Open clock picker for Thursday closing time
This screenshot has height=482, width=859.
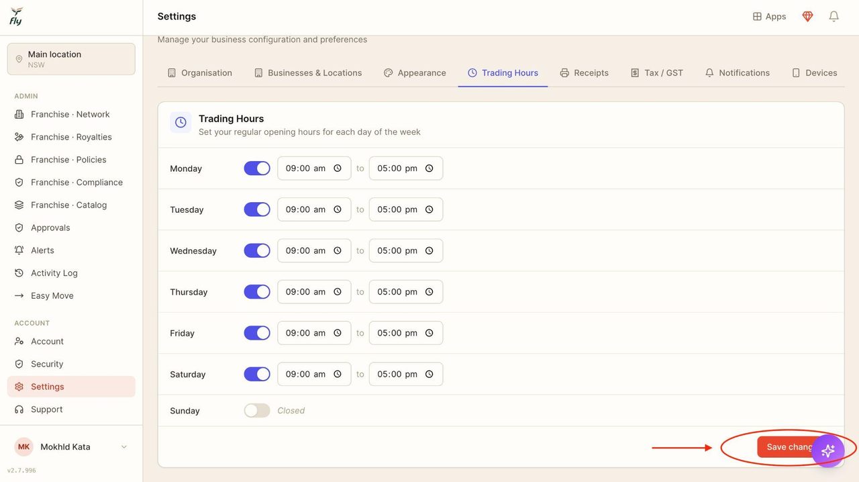pyautogui.click(x=429, y=292)
